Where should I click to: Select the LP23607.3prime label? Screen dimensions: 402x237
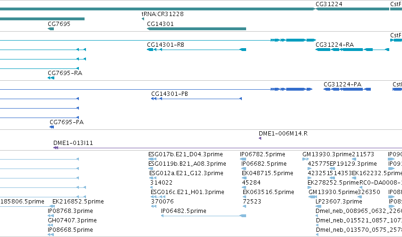(339, 202)
